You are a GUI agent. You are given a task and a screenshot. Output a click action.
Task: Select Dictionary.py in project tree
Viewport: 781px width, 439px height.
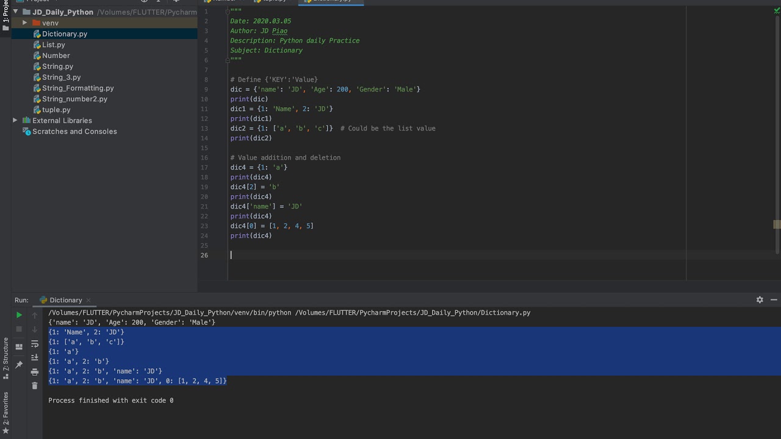tap(65, 34)
